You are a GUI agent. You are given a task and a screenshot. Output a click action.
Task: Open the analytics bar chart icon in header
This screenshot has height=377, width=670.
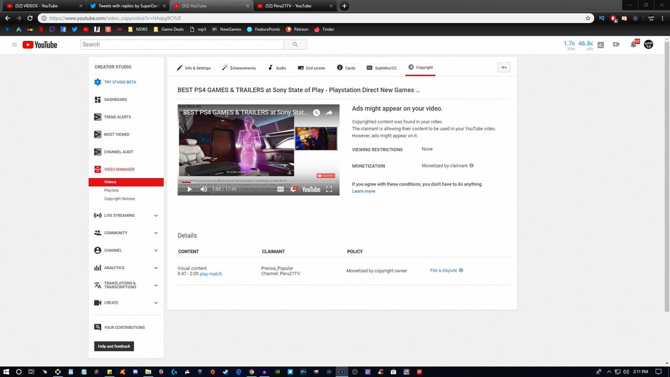tap(600, 45)
